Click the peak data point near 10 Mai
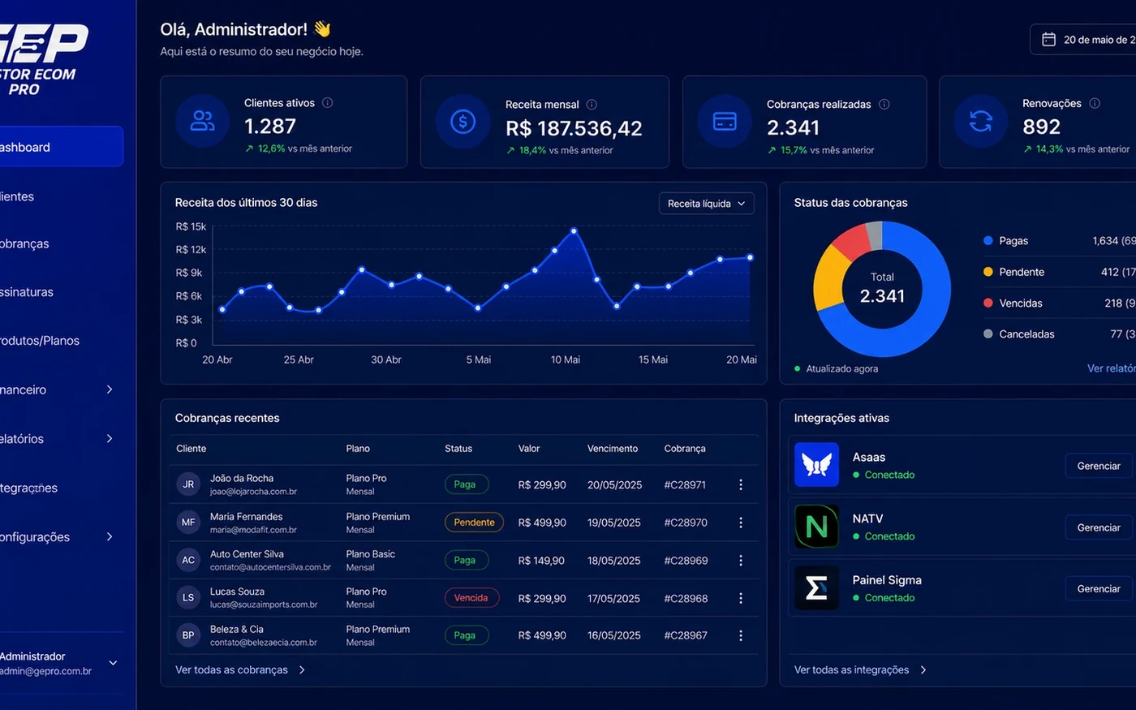Viewport: 1136px width, 710px height. point(574,231)
